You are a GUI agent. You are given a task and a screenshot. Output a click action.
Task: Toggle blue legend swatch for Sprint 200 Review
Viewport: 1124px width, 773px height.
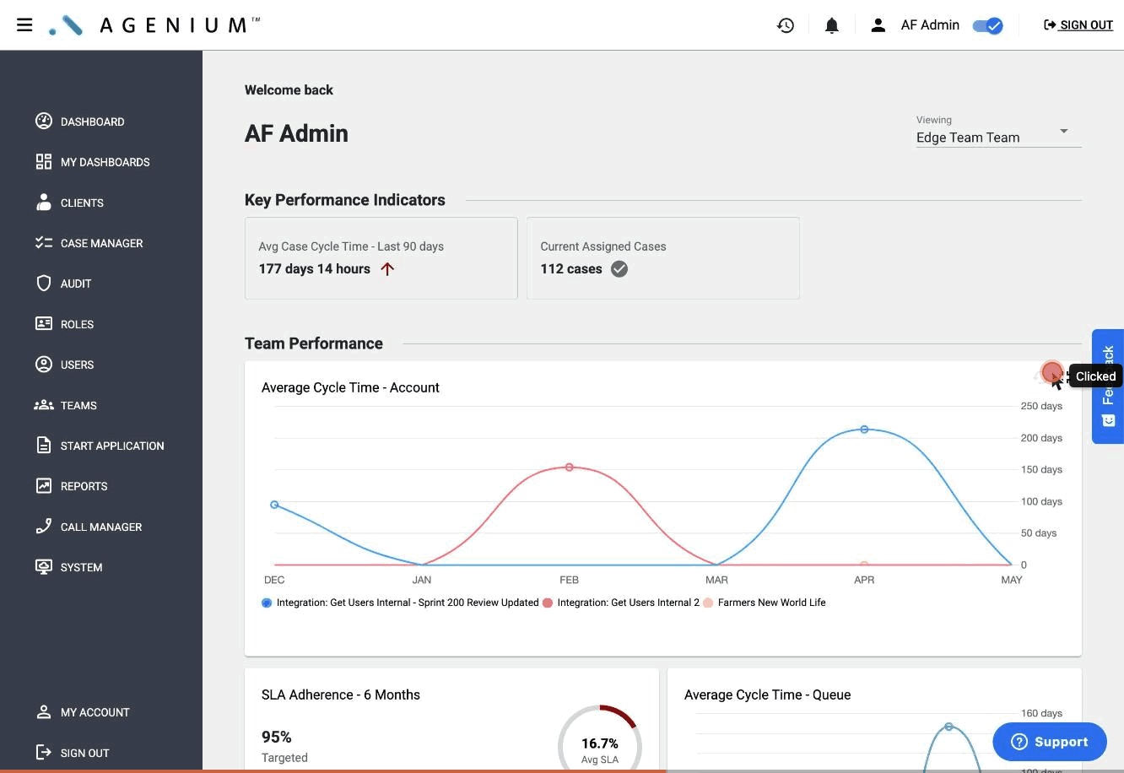(x=267, y=603)
